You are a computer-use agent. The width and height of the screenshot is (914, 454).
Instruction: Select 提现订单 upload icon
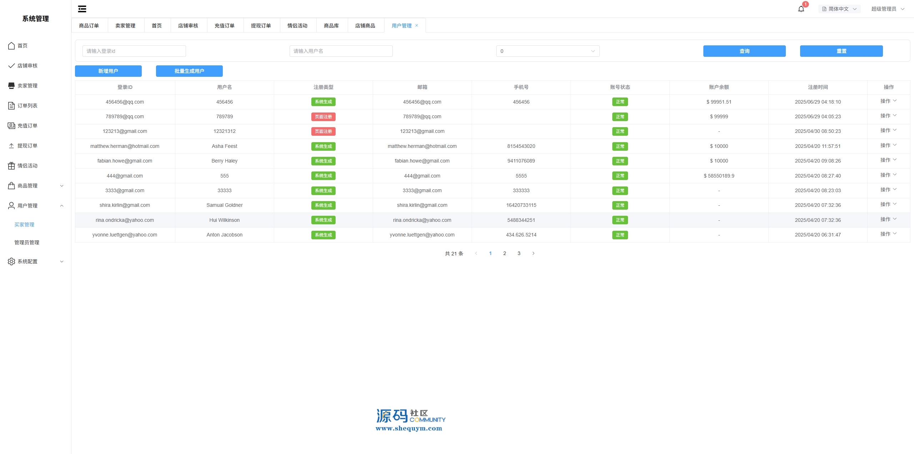(11, 146)
